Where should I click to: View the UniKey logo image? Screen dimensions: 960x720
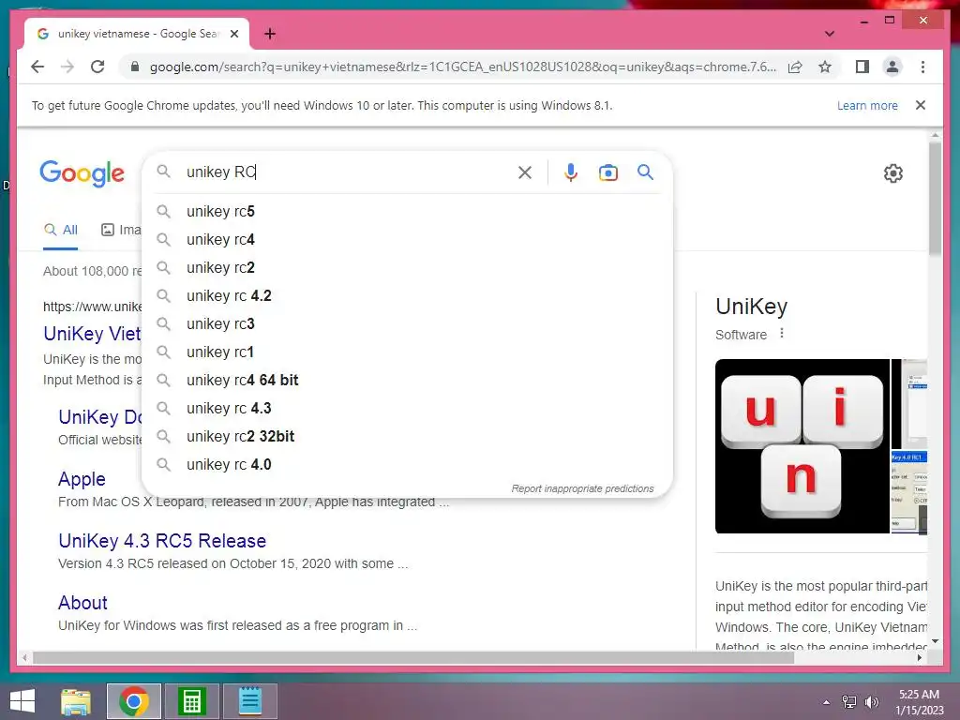click(802, 446)
